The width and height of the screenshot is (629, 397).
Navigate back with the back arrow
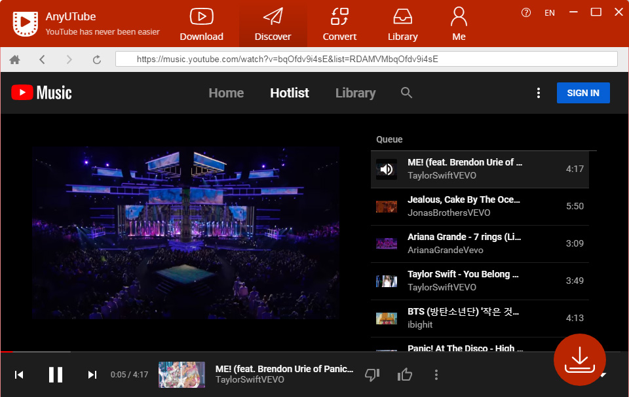(42, 60)
